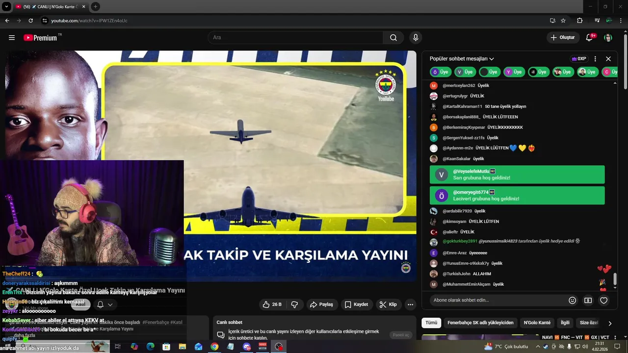Image resolution: width=628 pixels, height=353 pixels.
Task: Open the 0XP crown points badge
Action: coord(579,59)
